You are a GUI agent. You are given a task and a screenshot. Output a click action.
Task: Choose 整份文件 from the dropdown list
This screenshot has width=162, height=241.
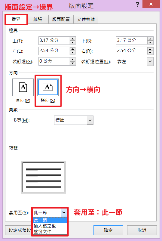pos(50,231)
